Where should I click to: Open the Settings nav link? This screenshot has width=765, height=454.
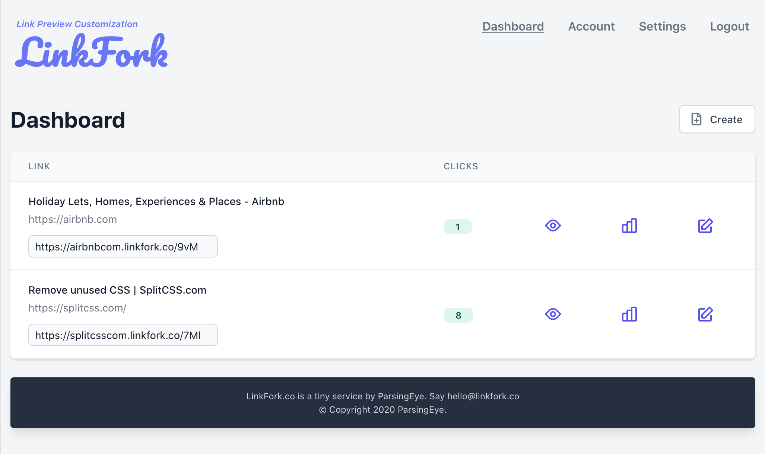coord(662,26)
